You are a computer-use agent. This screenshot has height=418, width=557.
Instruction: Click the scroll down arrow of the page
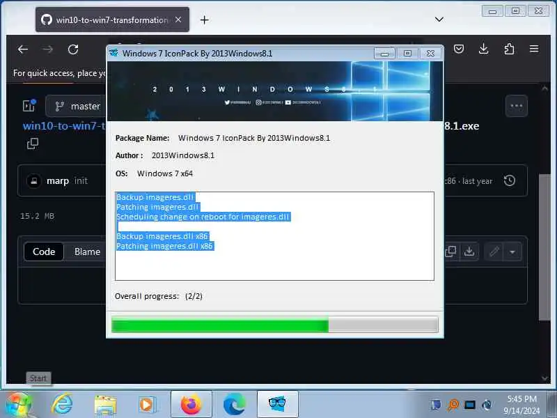click(x=544, y=378)
